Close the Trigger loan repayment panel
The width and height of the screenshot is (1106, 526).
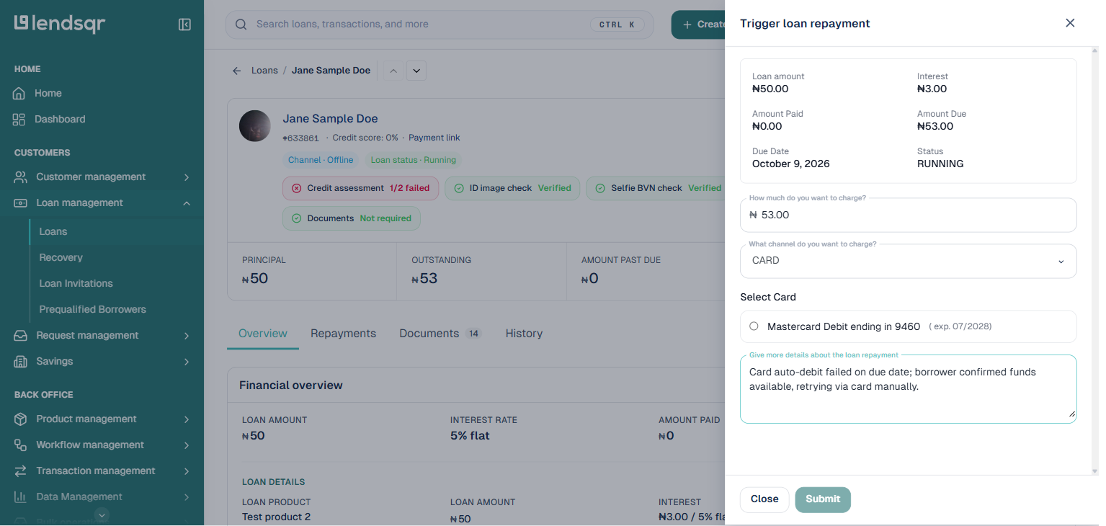coord(1070,23)
